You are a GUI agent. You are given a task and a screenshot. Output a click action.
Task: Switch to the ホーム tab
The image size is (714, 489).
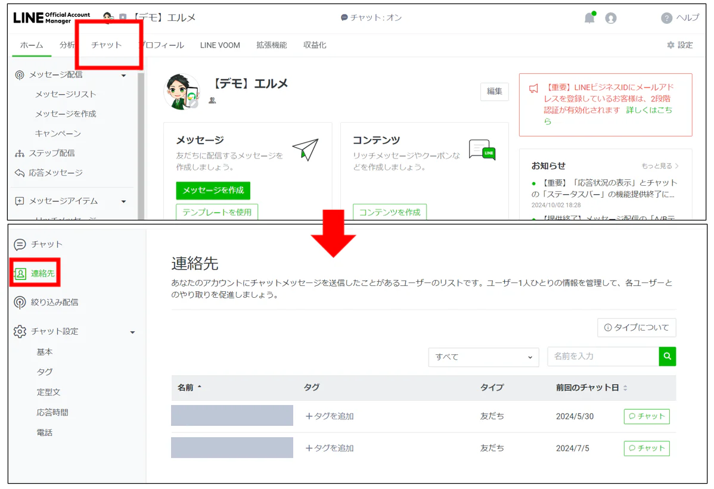click(32, 45)
